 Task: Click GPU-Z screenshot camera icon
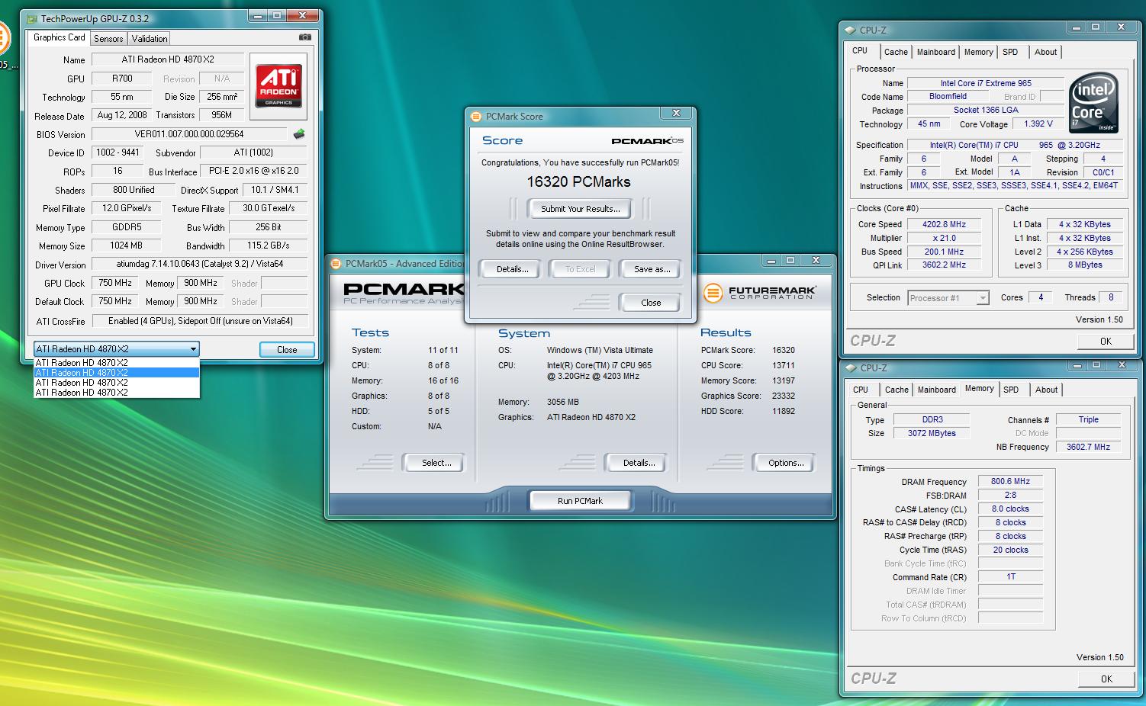pyautogui.click(x=304, y=37)
